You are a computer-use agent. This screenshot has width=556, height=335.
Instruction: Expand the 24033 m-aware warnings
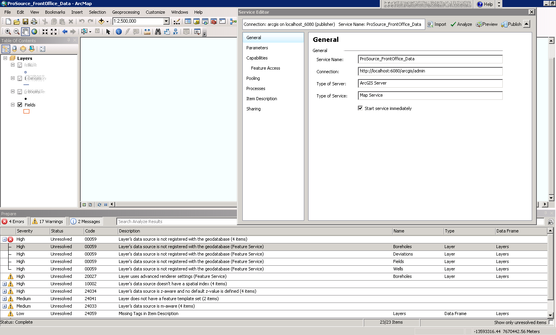(4, 306)
